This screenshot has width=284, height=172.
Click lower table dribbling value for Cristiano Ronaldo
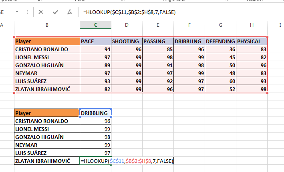tap(95, 121)
